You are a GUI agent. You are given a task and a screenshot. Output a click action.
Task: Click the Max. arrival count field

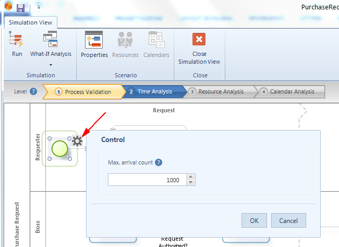(x=147, y=180)
